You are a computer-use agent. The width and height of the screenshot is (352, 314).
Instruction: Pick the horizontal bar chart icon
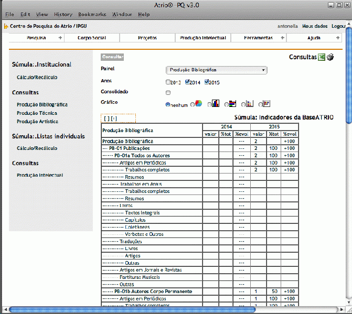tap(232, 103)
